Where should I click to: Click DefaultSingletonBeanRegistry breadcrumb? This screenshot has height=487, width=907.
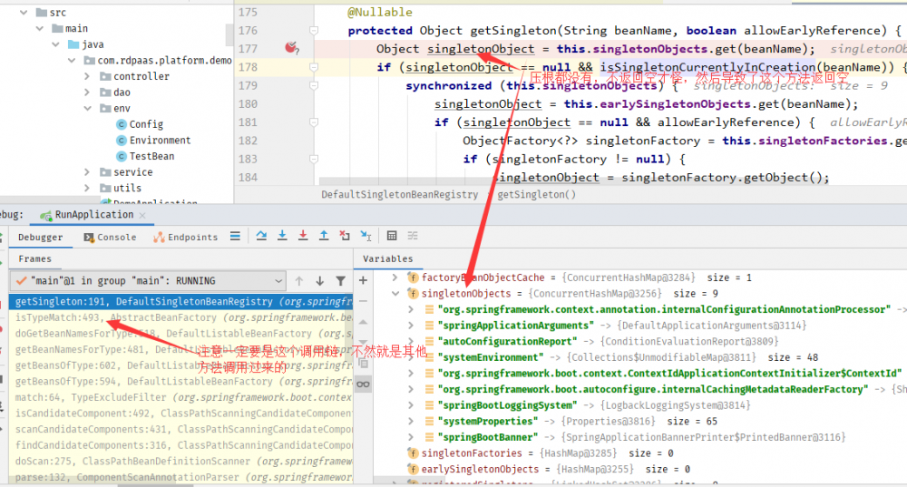click(400, 195)
